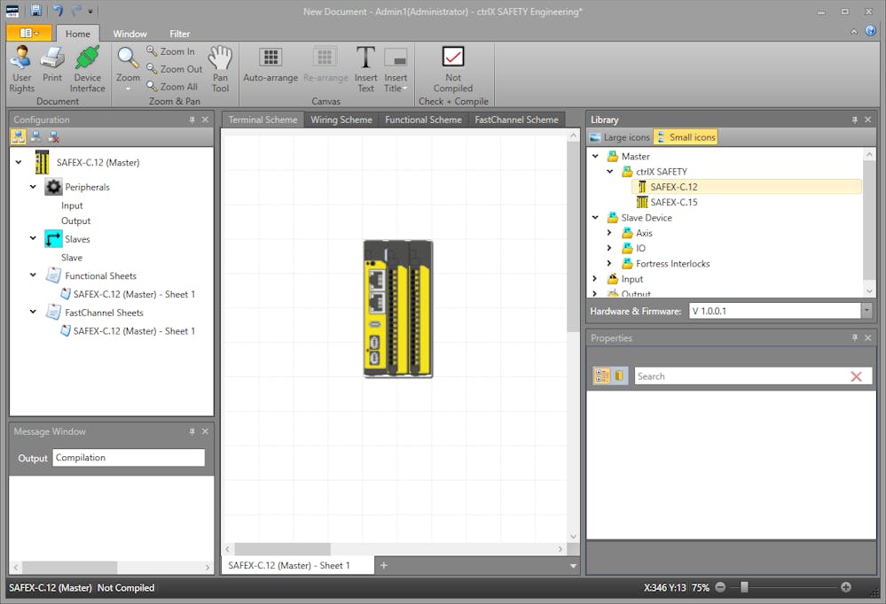Select the Pan Tool hand icon
Image resolution: width=886 pixels, height=604 pixels.
(220, 68)
